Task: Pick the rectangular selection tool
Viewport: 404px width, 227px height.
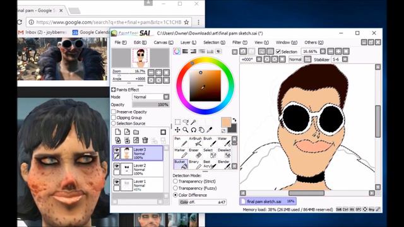Action: pos(177,122)
